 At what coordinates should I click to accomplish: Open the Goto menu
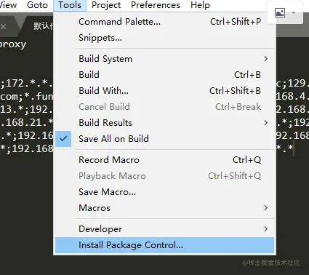37,5
